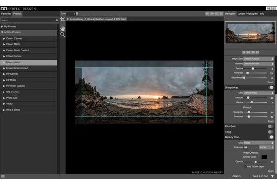The height and width of the screenshot is (185, 277).
Task: Open the Gallery Wrap Type dropdown
Action: tap(258, 143)
